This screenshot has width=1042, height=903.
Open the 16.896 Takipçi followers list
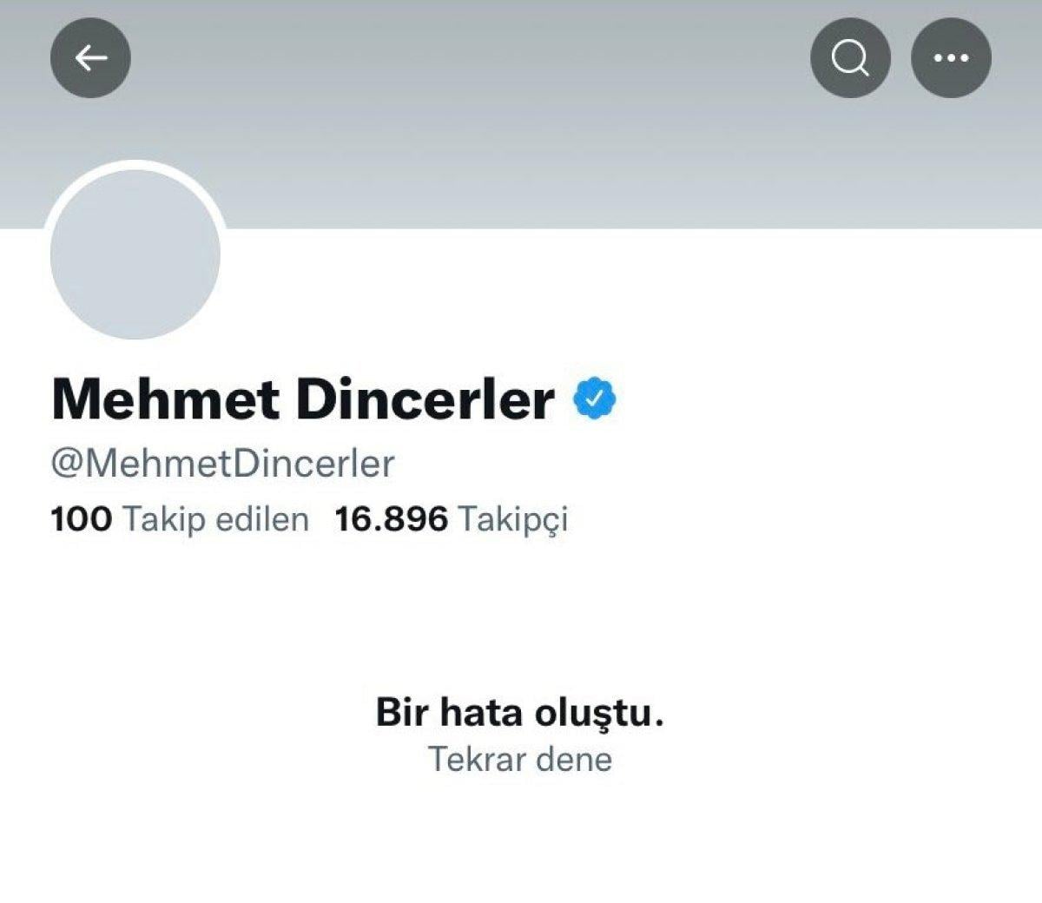pos(452,518)
